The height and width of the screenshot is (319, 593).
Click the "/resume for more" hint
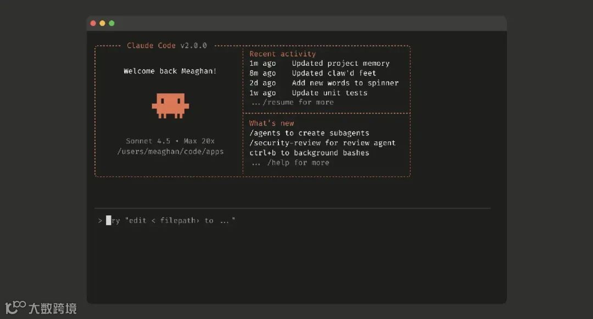[298, 102]
